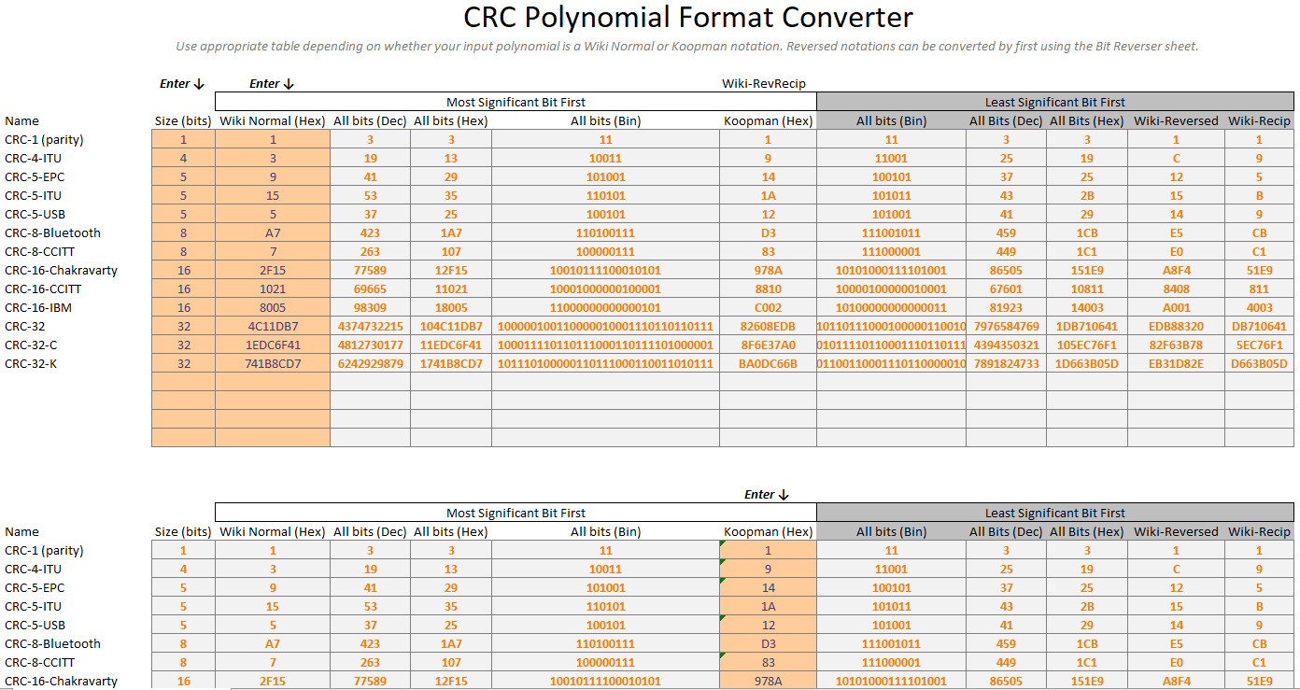Select the binary value for CRC-32-C

[605, 345]
